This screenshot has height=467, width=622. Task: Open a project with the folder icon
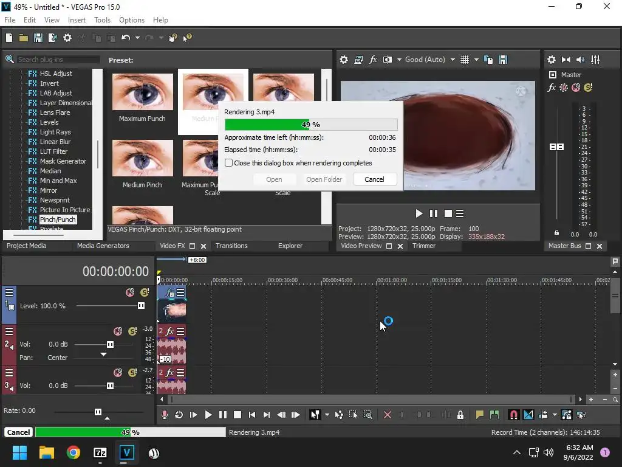[24, 38]
